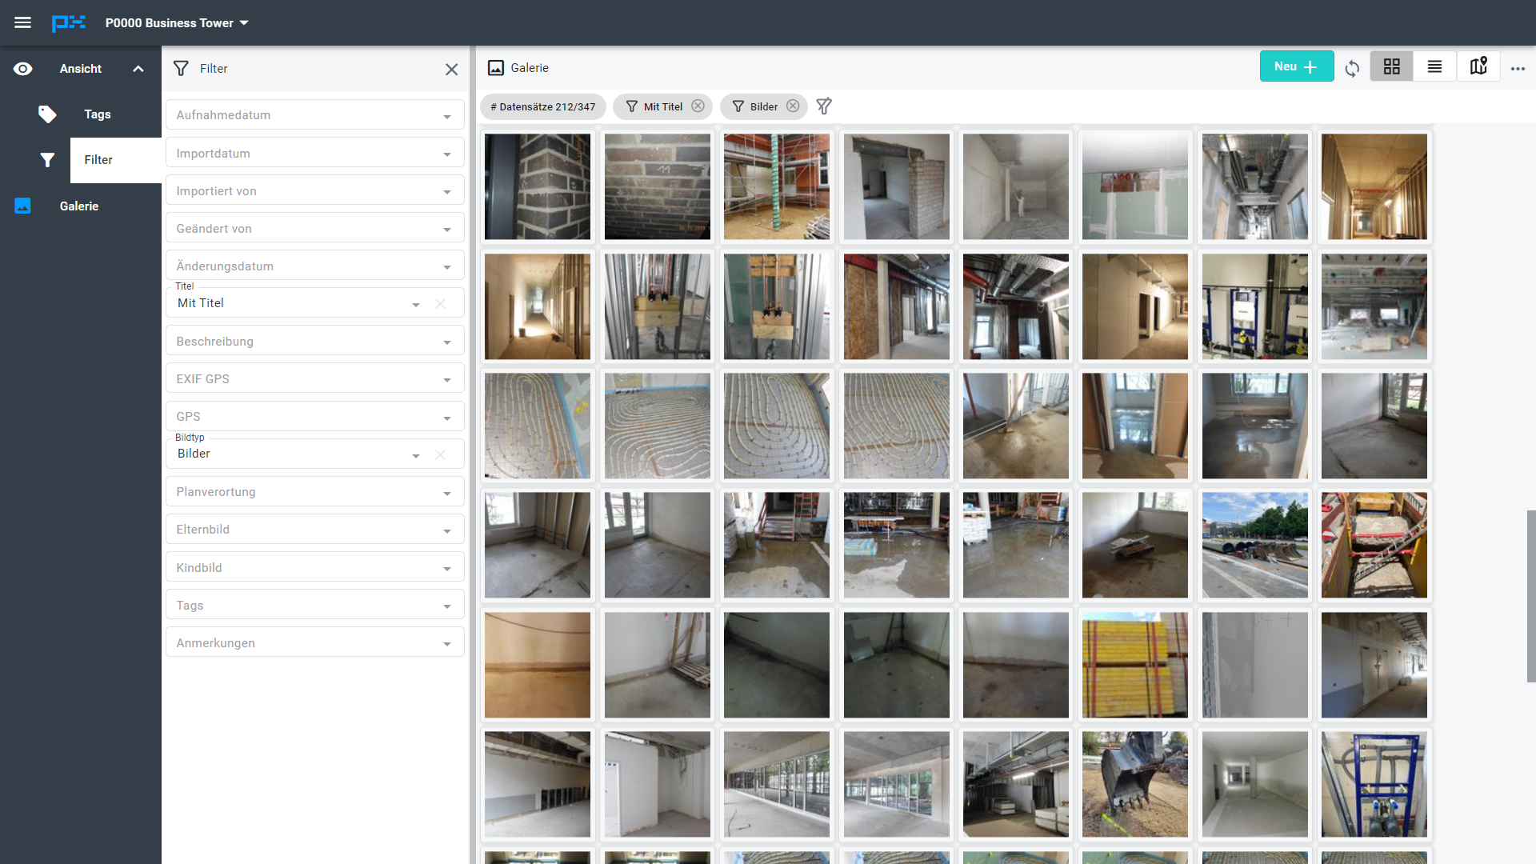Click the Galerie header image icon
Viewport: 1536px width, 864px height.
pyautogui.click(x=496, y=68)
